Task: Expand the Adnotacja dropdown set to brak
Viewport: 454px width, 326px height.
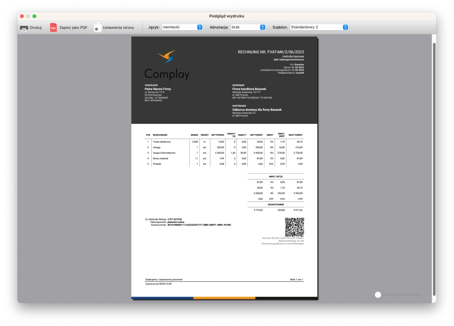Action: (248, 27)
